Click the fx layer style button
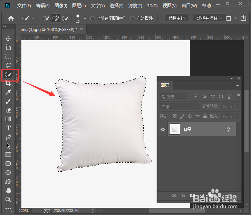This screenshot has width=251, height=215. tap(183, 195)
